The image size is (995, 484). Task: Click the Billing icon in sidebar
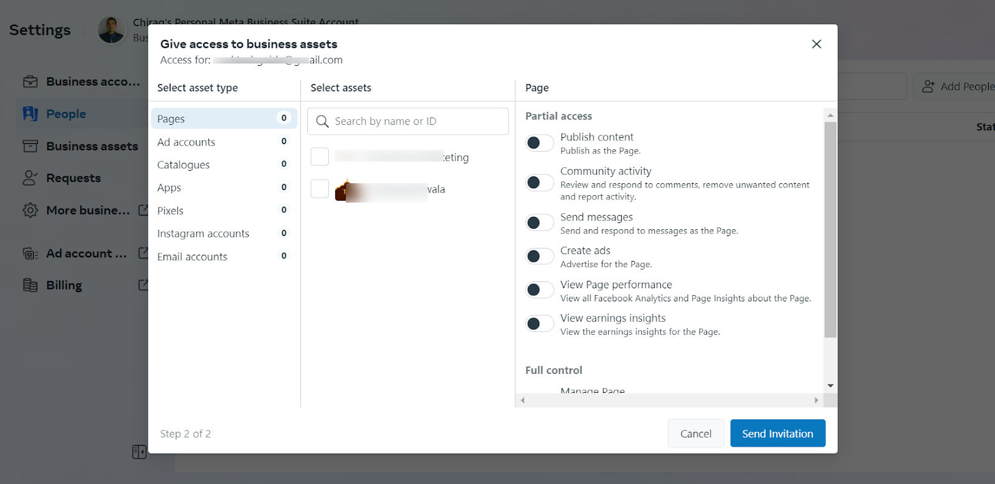[x=30, y=285]
